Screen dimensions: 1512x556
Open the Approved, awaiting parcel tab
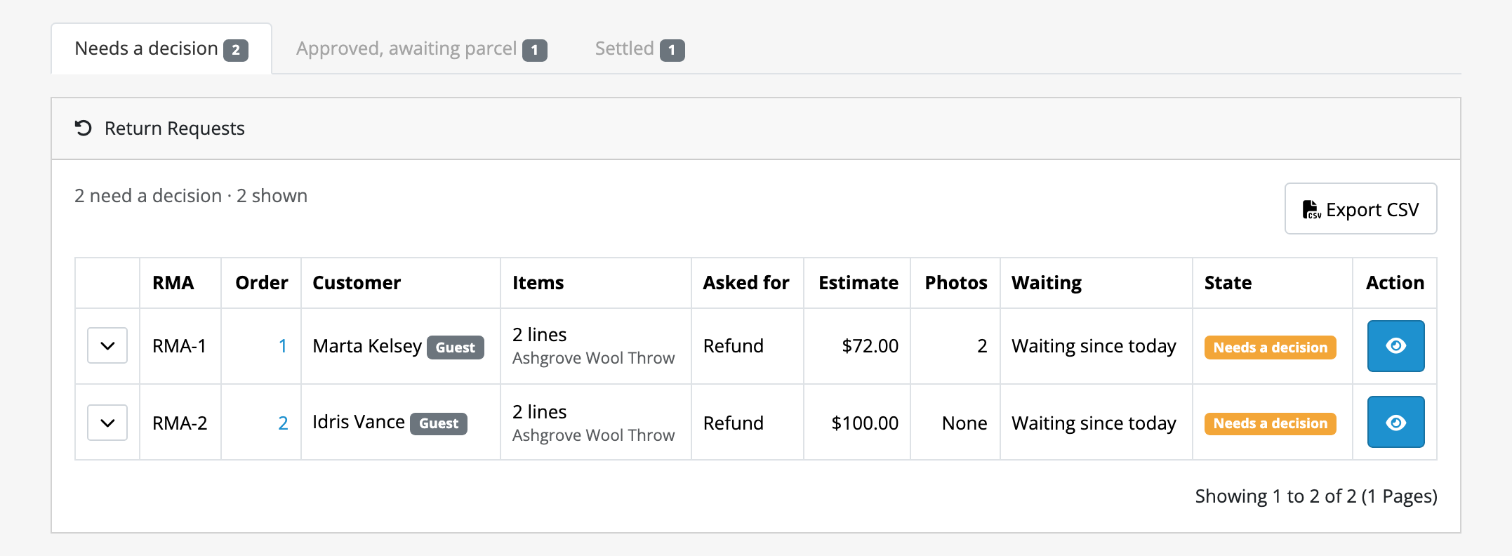point(421,49)
